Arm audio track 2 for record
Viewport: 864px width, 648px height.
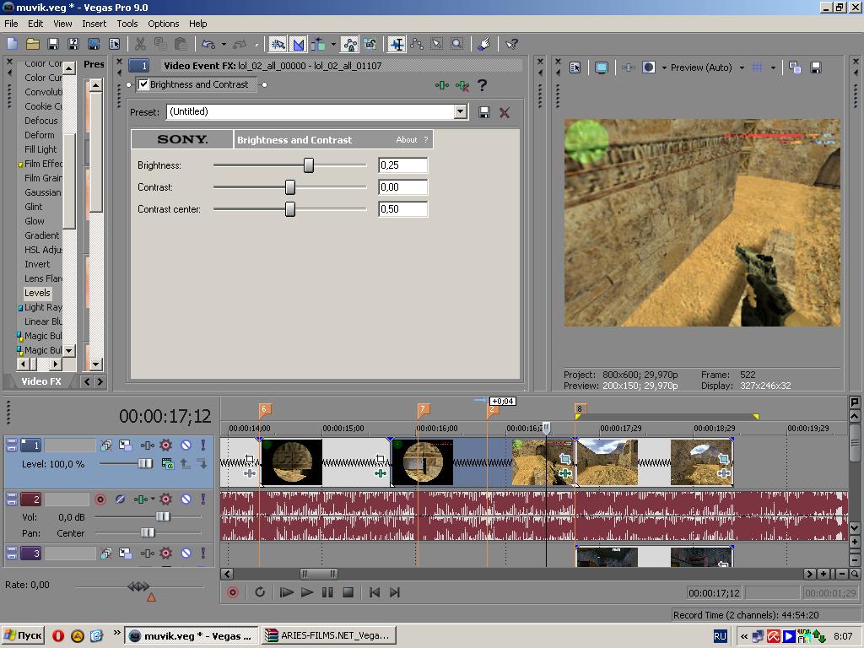coord(100,499)
